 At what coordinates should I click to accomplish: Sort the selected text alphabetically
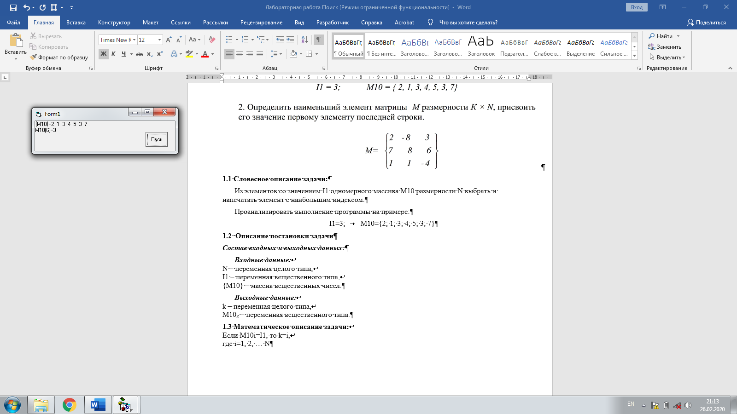click(304, 40)
